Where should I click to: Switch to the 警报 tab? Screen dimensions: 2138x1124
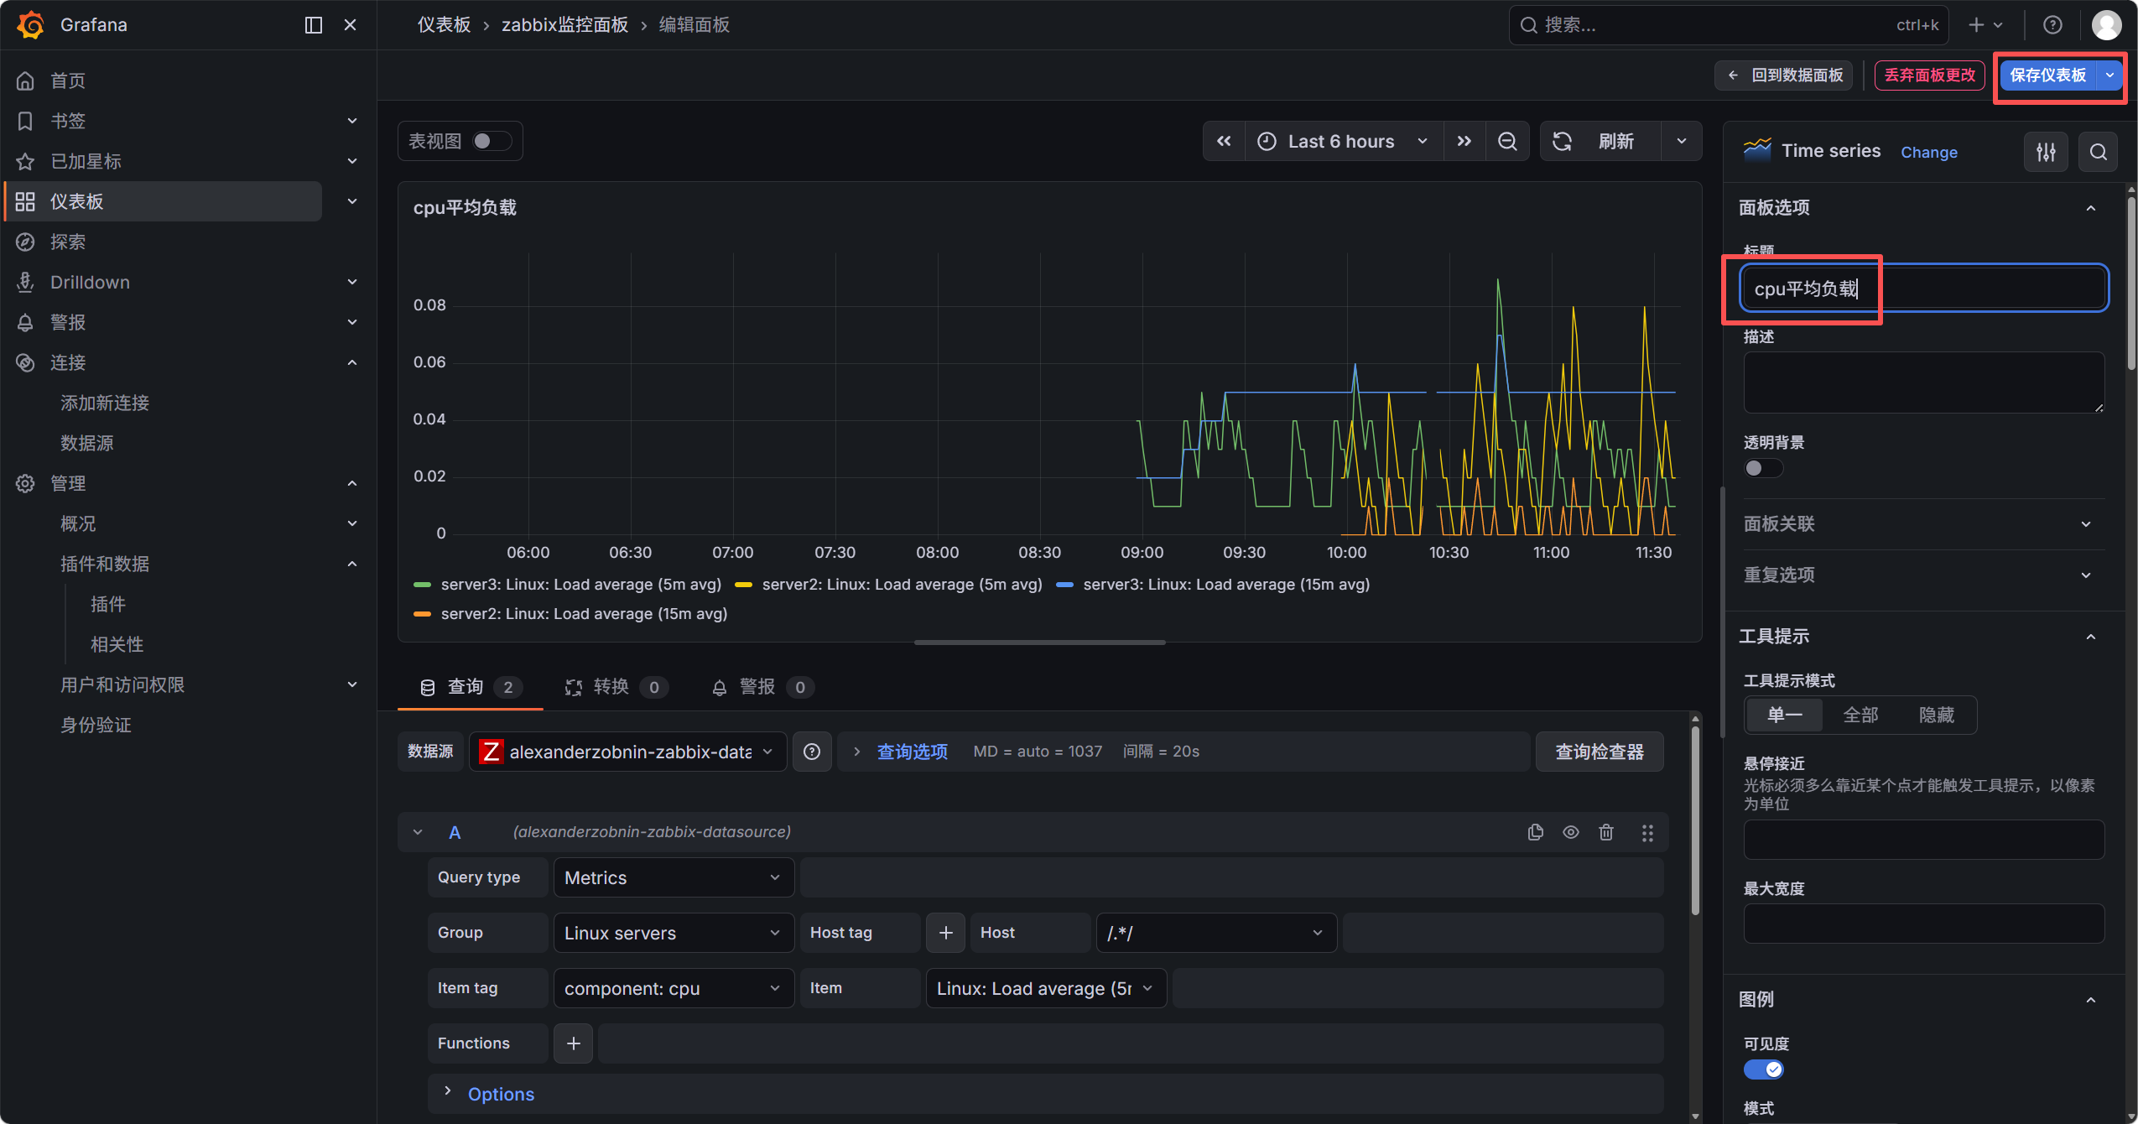(x=762, y=688)
